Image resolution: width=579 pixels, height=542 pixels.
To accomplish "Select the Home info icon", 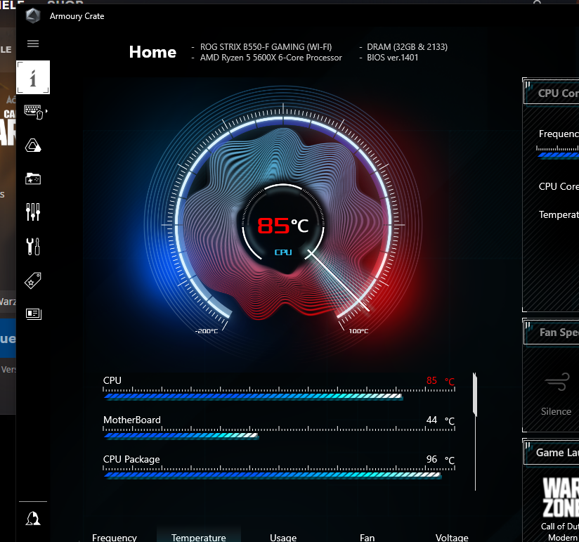I will 33,77.
